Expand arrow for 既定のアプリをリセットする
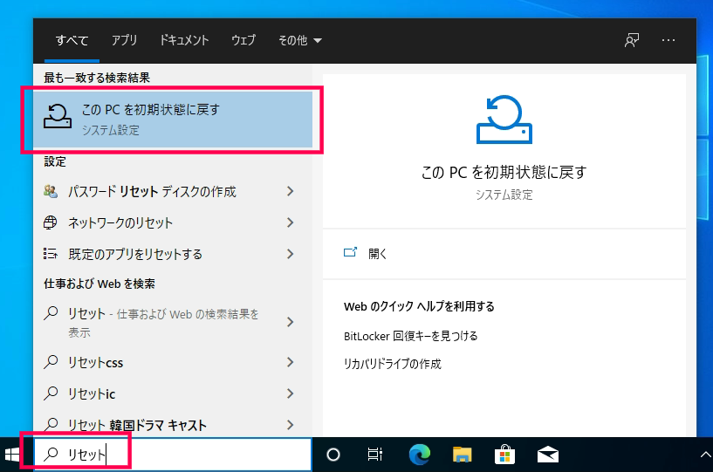Viewport: 713px width, 472px height. click(x=290, y=254)
